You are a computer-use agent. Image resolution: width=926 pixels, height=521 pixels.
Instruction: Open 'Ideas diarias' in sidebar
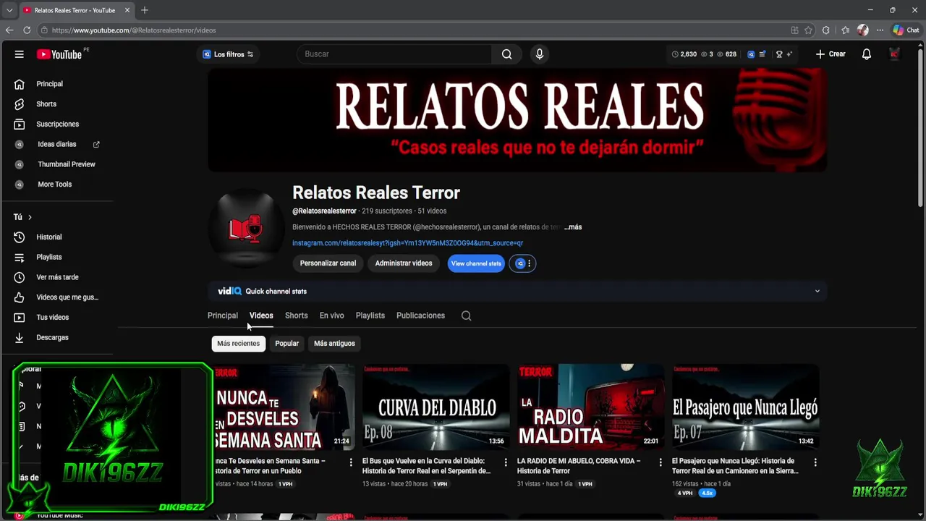click(58, 144)
